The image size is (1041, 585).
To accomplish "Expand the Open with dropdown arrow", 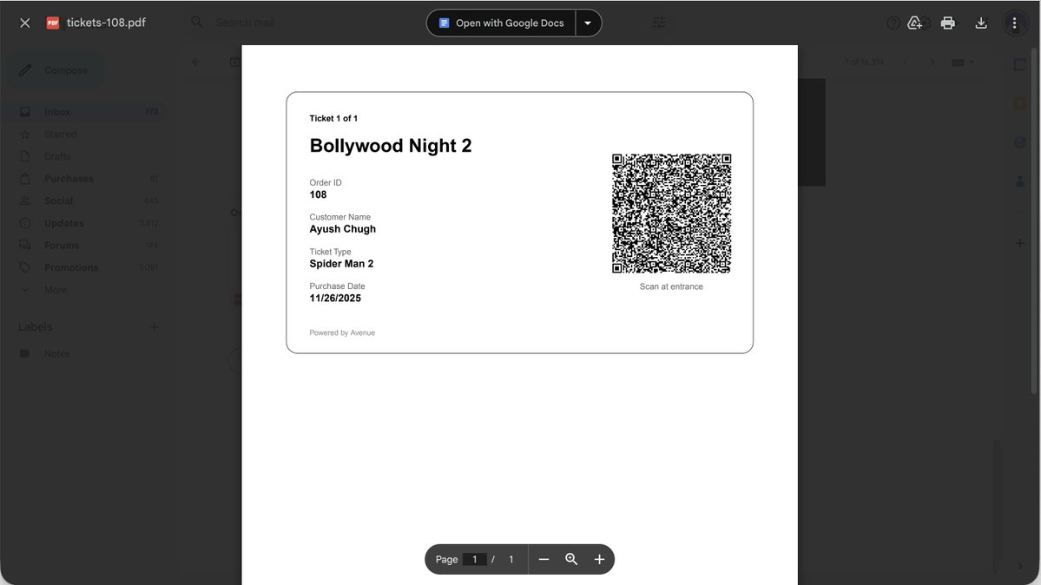I will [x=588, y=23].
